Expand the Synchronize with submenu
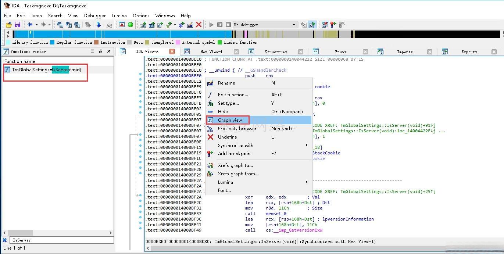504x254 pixels. [258, 145]
